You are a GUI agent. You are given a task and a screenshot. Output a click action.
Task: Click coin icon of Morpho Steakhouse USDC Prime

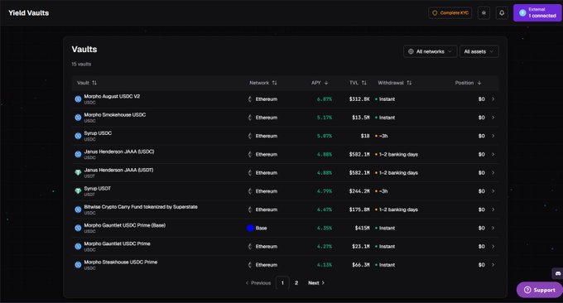[78, 265]
